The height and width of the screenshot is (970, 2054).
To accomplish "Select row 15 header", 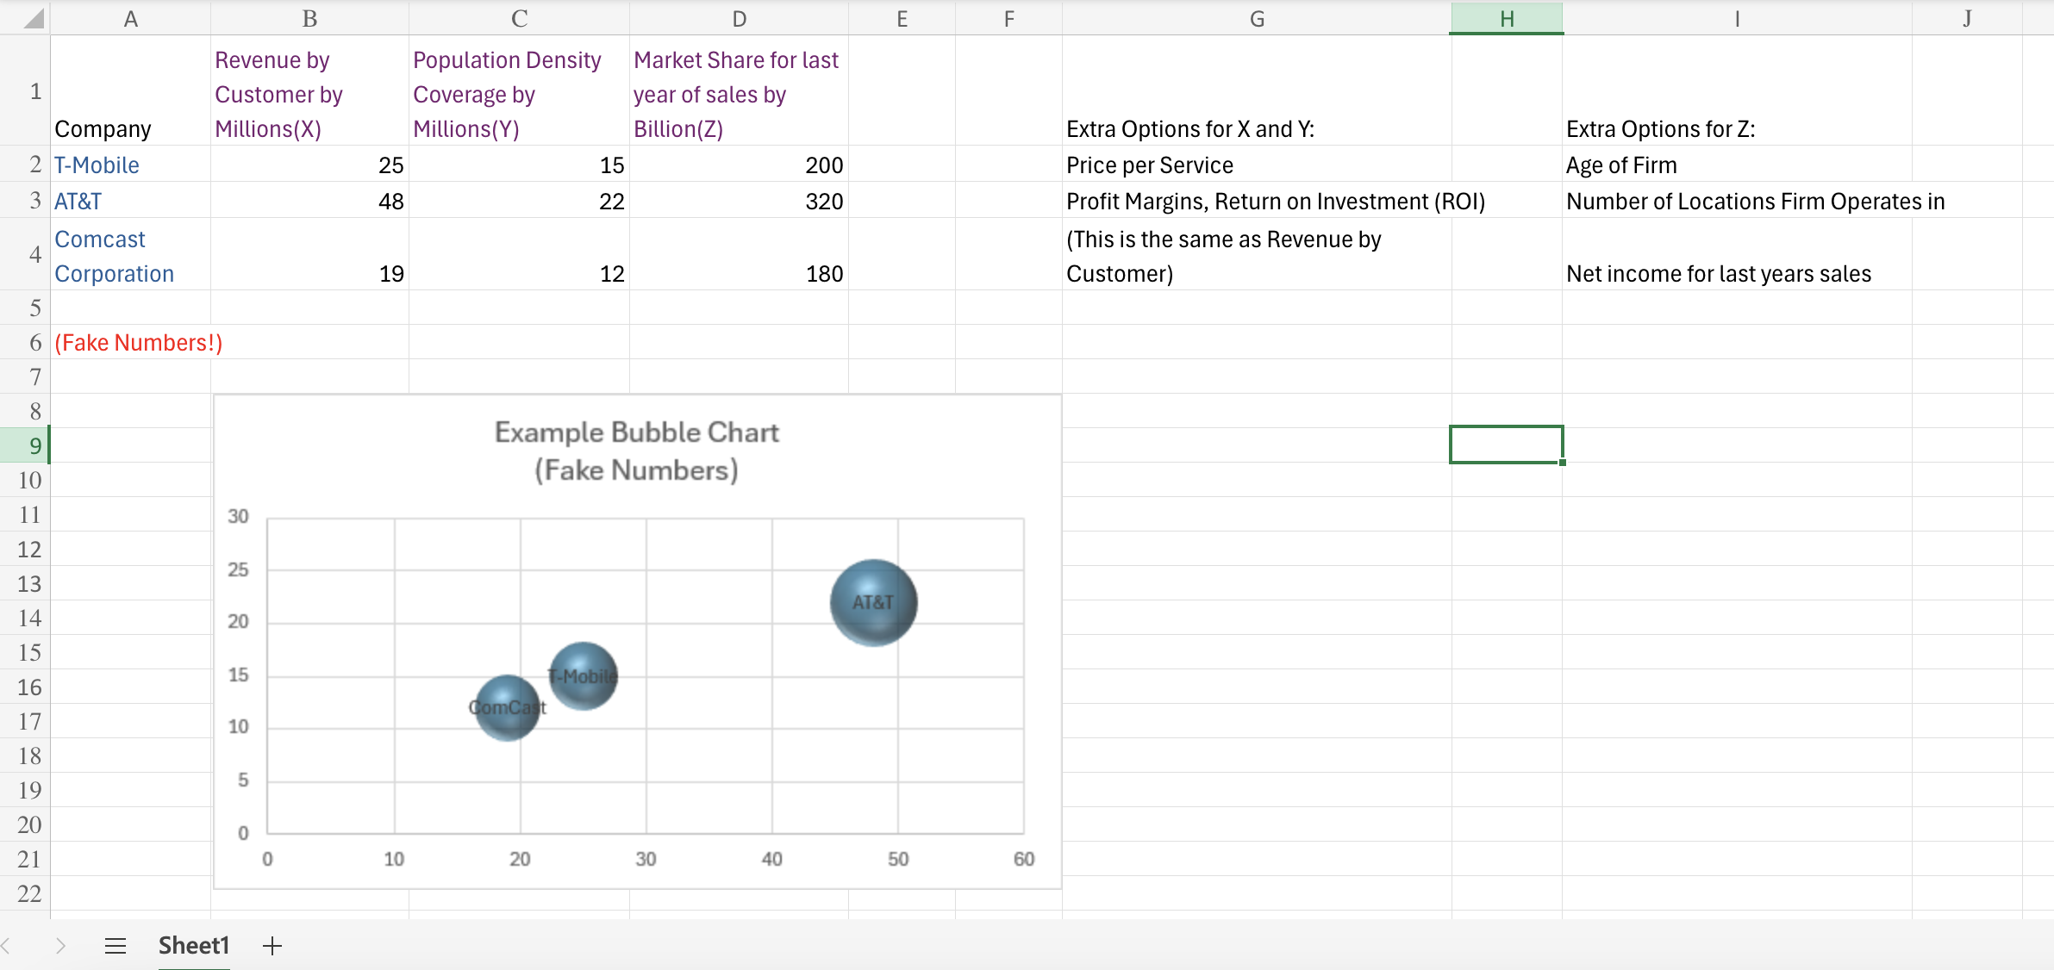I will [26, 652].
